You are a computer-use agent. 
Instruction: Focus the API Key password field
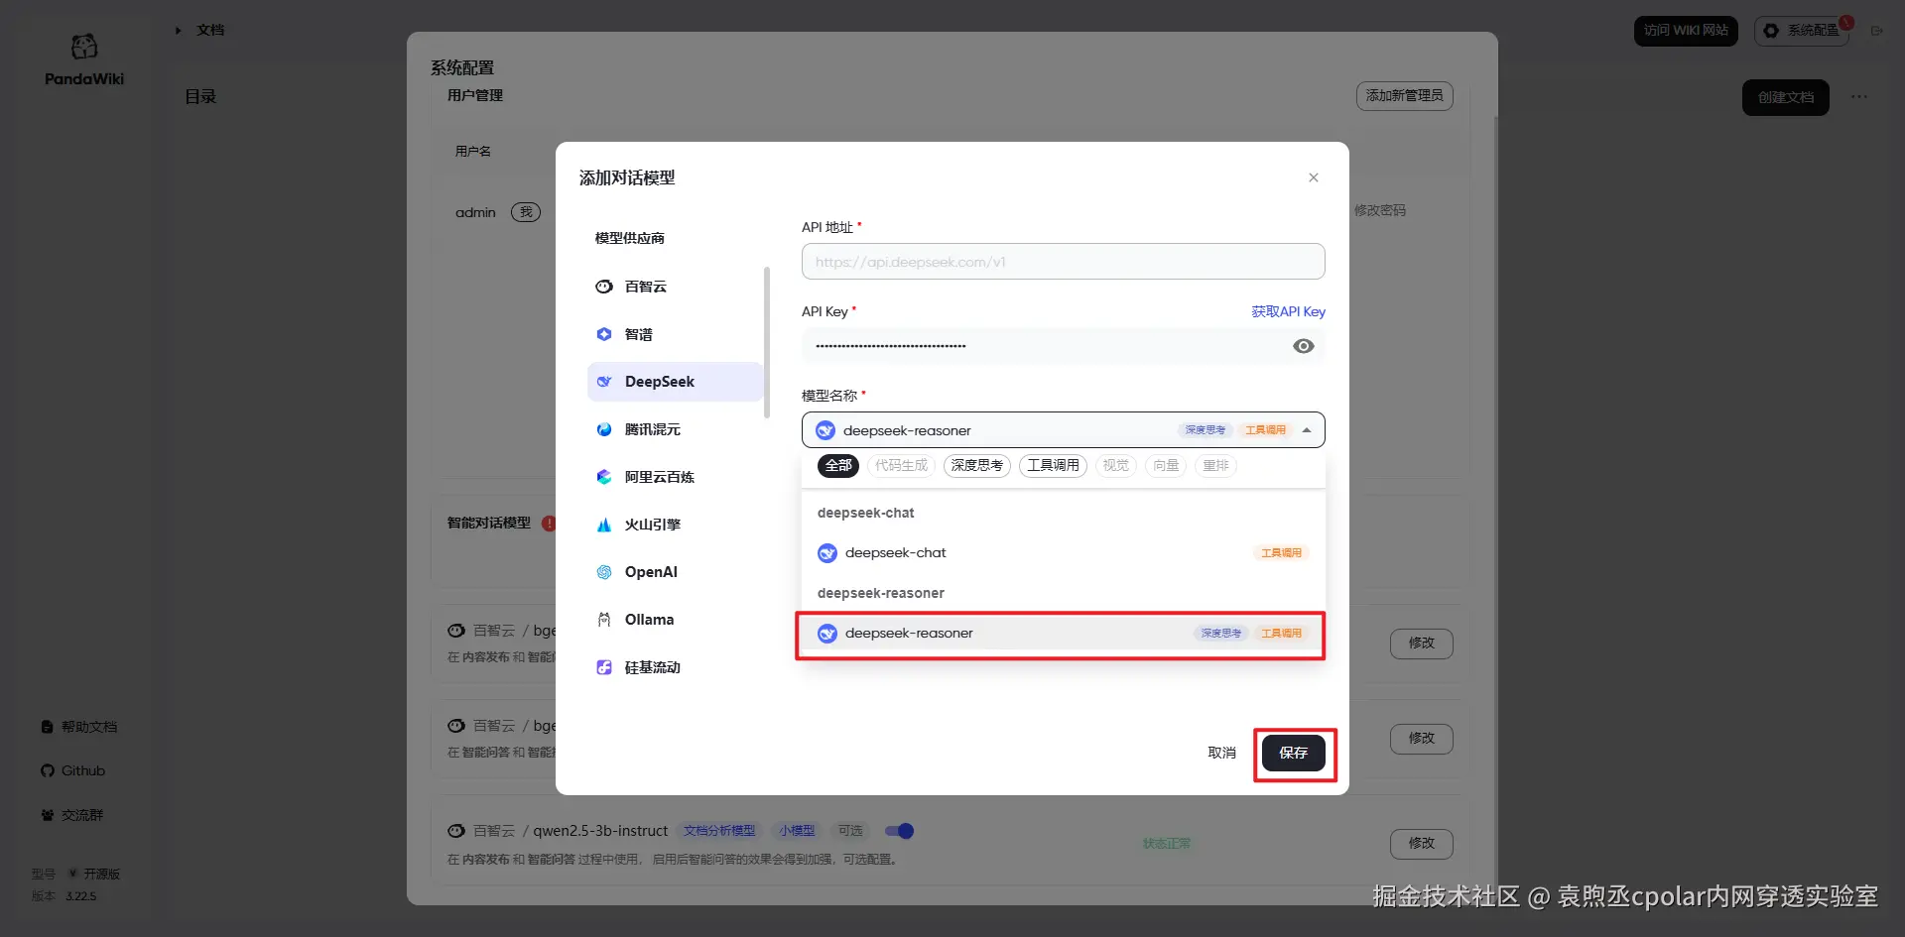pos(1063,346)
